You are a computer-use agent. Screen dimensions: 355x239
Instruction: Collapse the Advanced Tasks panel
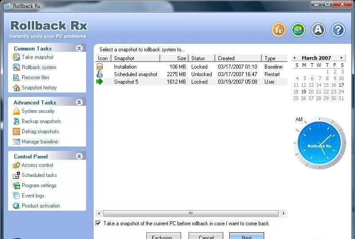(79, 102)
